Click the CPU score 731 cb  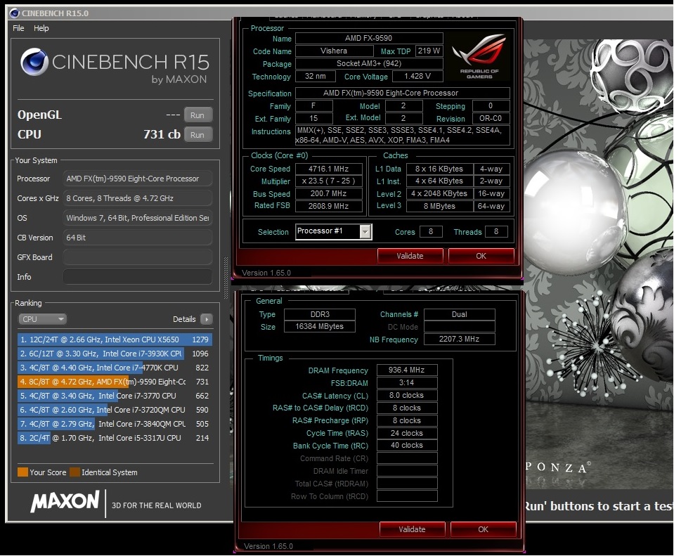click(162, 134)
